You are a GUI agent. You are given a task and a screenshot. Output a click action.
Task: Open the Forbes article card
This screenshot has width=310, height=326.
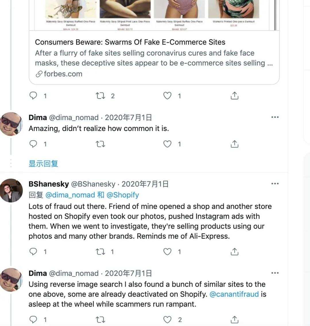click(154, 57)
